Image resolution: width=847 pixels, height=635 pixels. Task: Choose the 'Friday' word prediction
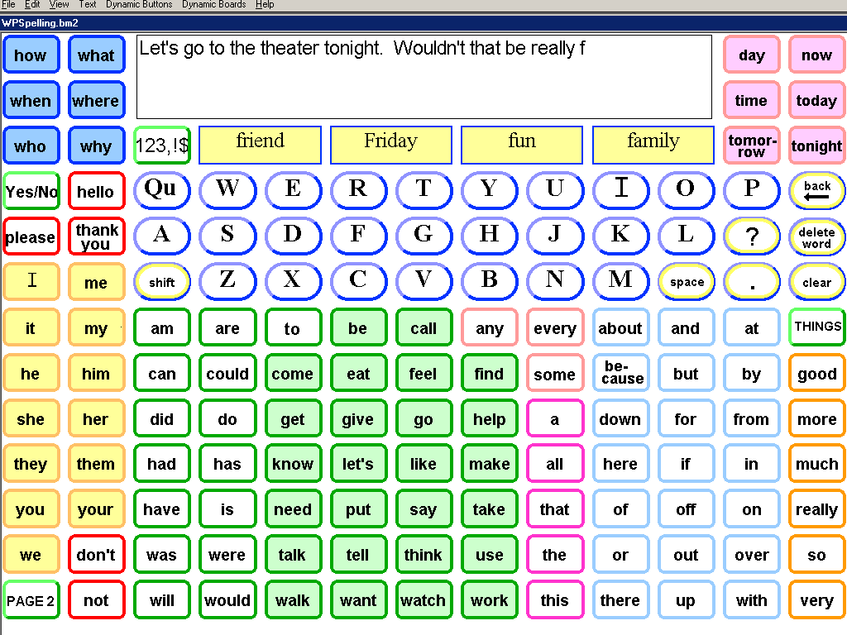(x=391, y=145)
